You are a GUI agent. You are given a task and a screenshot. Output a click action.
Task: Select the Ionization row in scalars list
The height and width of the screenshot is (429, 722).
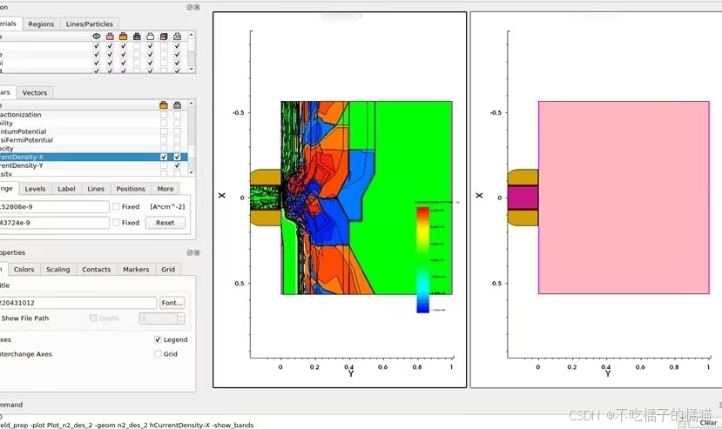[x=93, y=115]
